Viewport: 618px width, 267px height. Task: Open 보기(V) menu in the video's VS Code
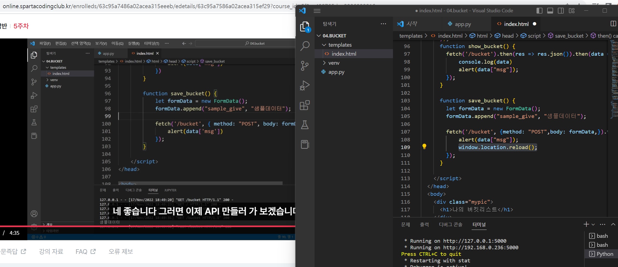tap(101, 43)
